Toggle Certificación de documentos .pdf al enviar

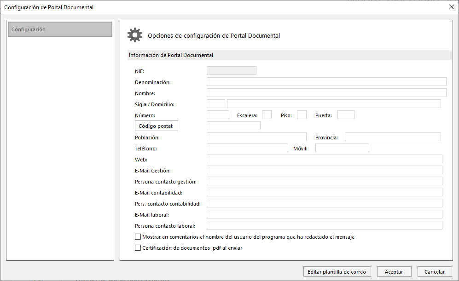[138, 248]
